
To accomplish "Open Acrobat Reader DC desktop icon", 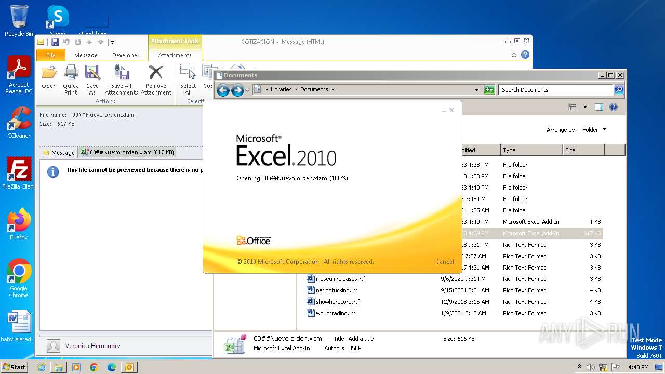I will pyautogui.click(x=19, y=75).
